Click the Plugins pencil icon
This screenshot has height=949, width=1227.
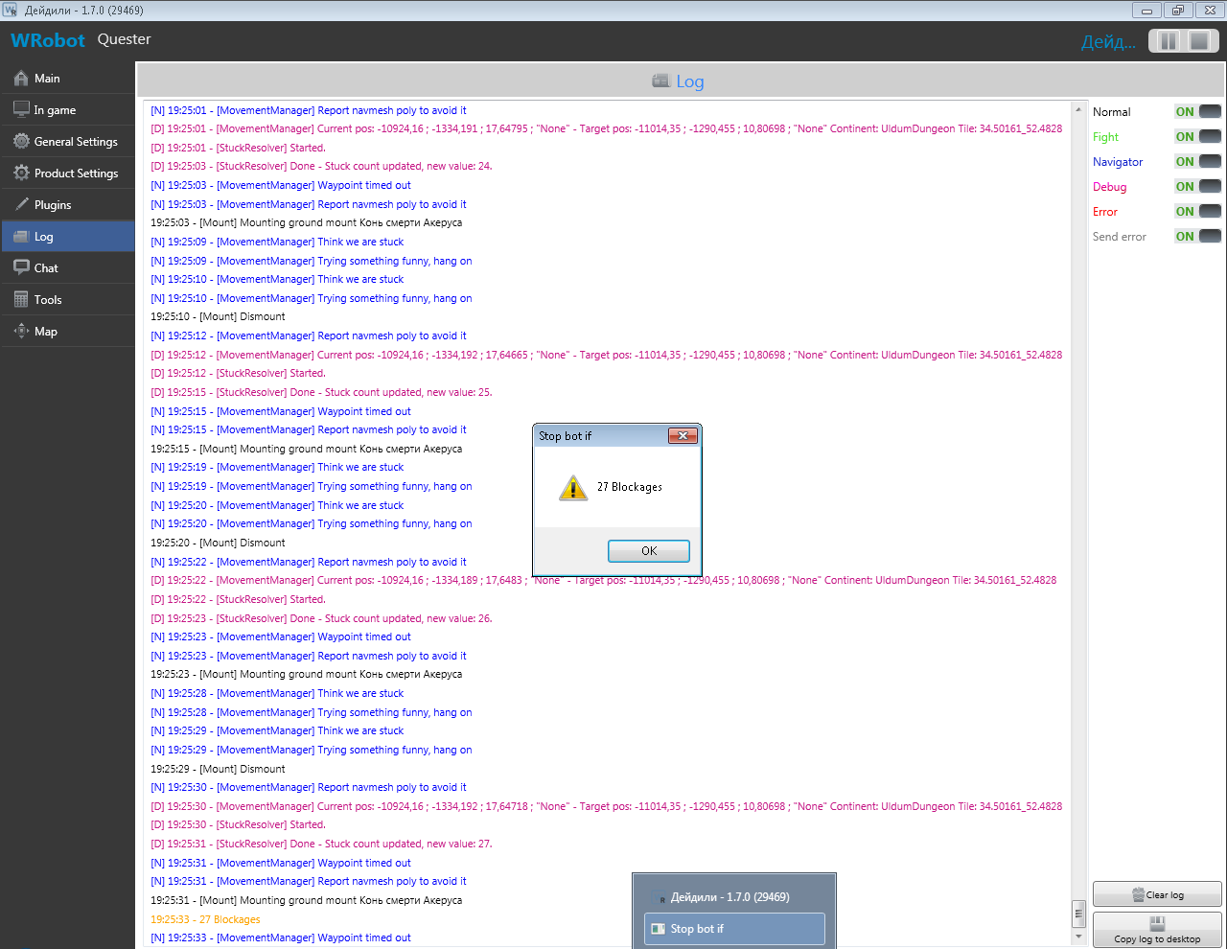pos(21,204)
